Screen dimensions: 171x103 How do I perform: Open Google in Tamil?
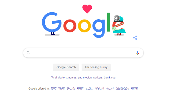point(89,89)
